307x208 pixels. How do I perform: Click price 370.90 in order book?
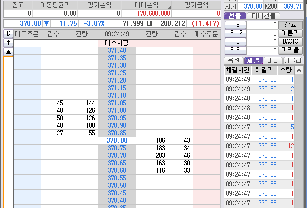117,125
